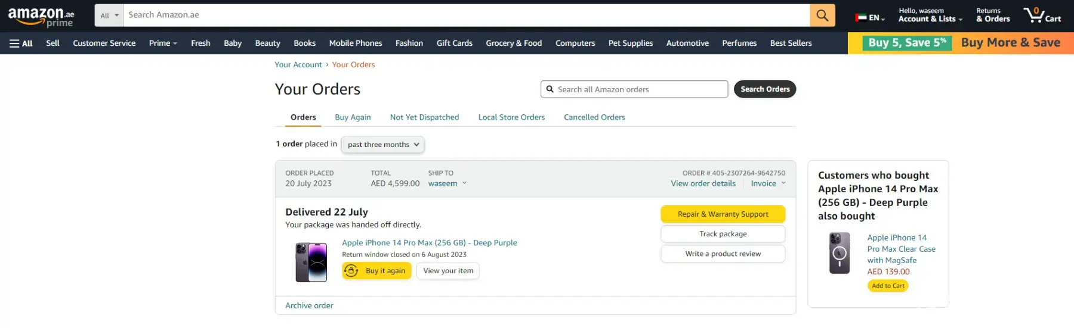Click the Add to Cart button

click(x=888, y=286)
